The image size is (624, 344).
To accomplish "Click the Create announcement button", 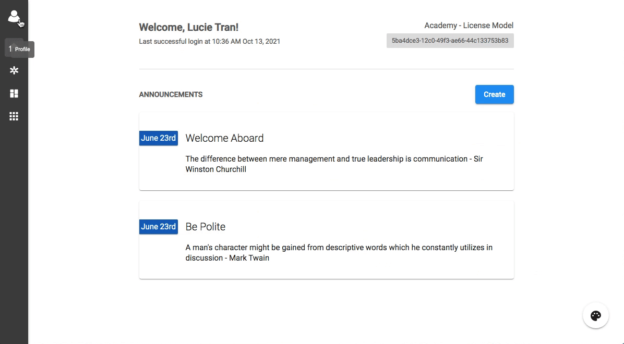I will coord(494,94).
